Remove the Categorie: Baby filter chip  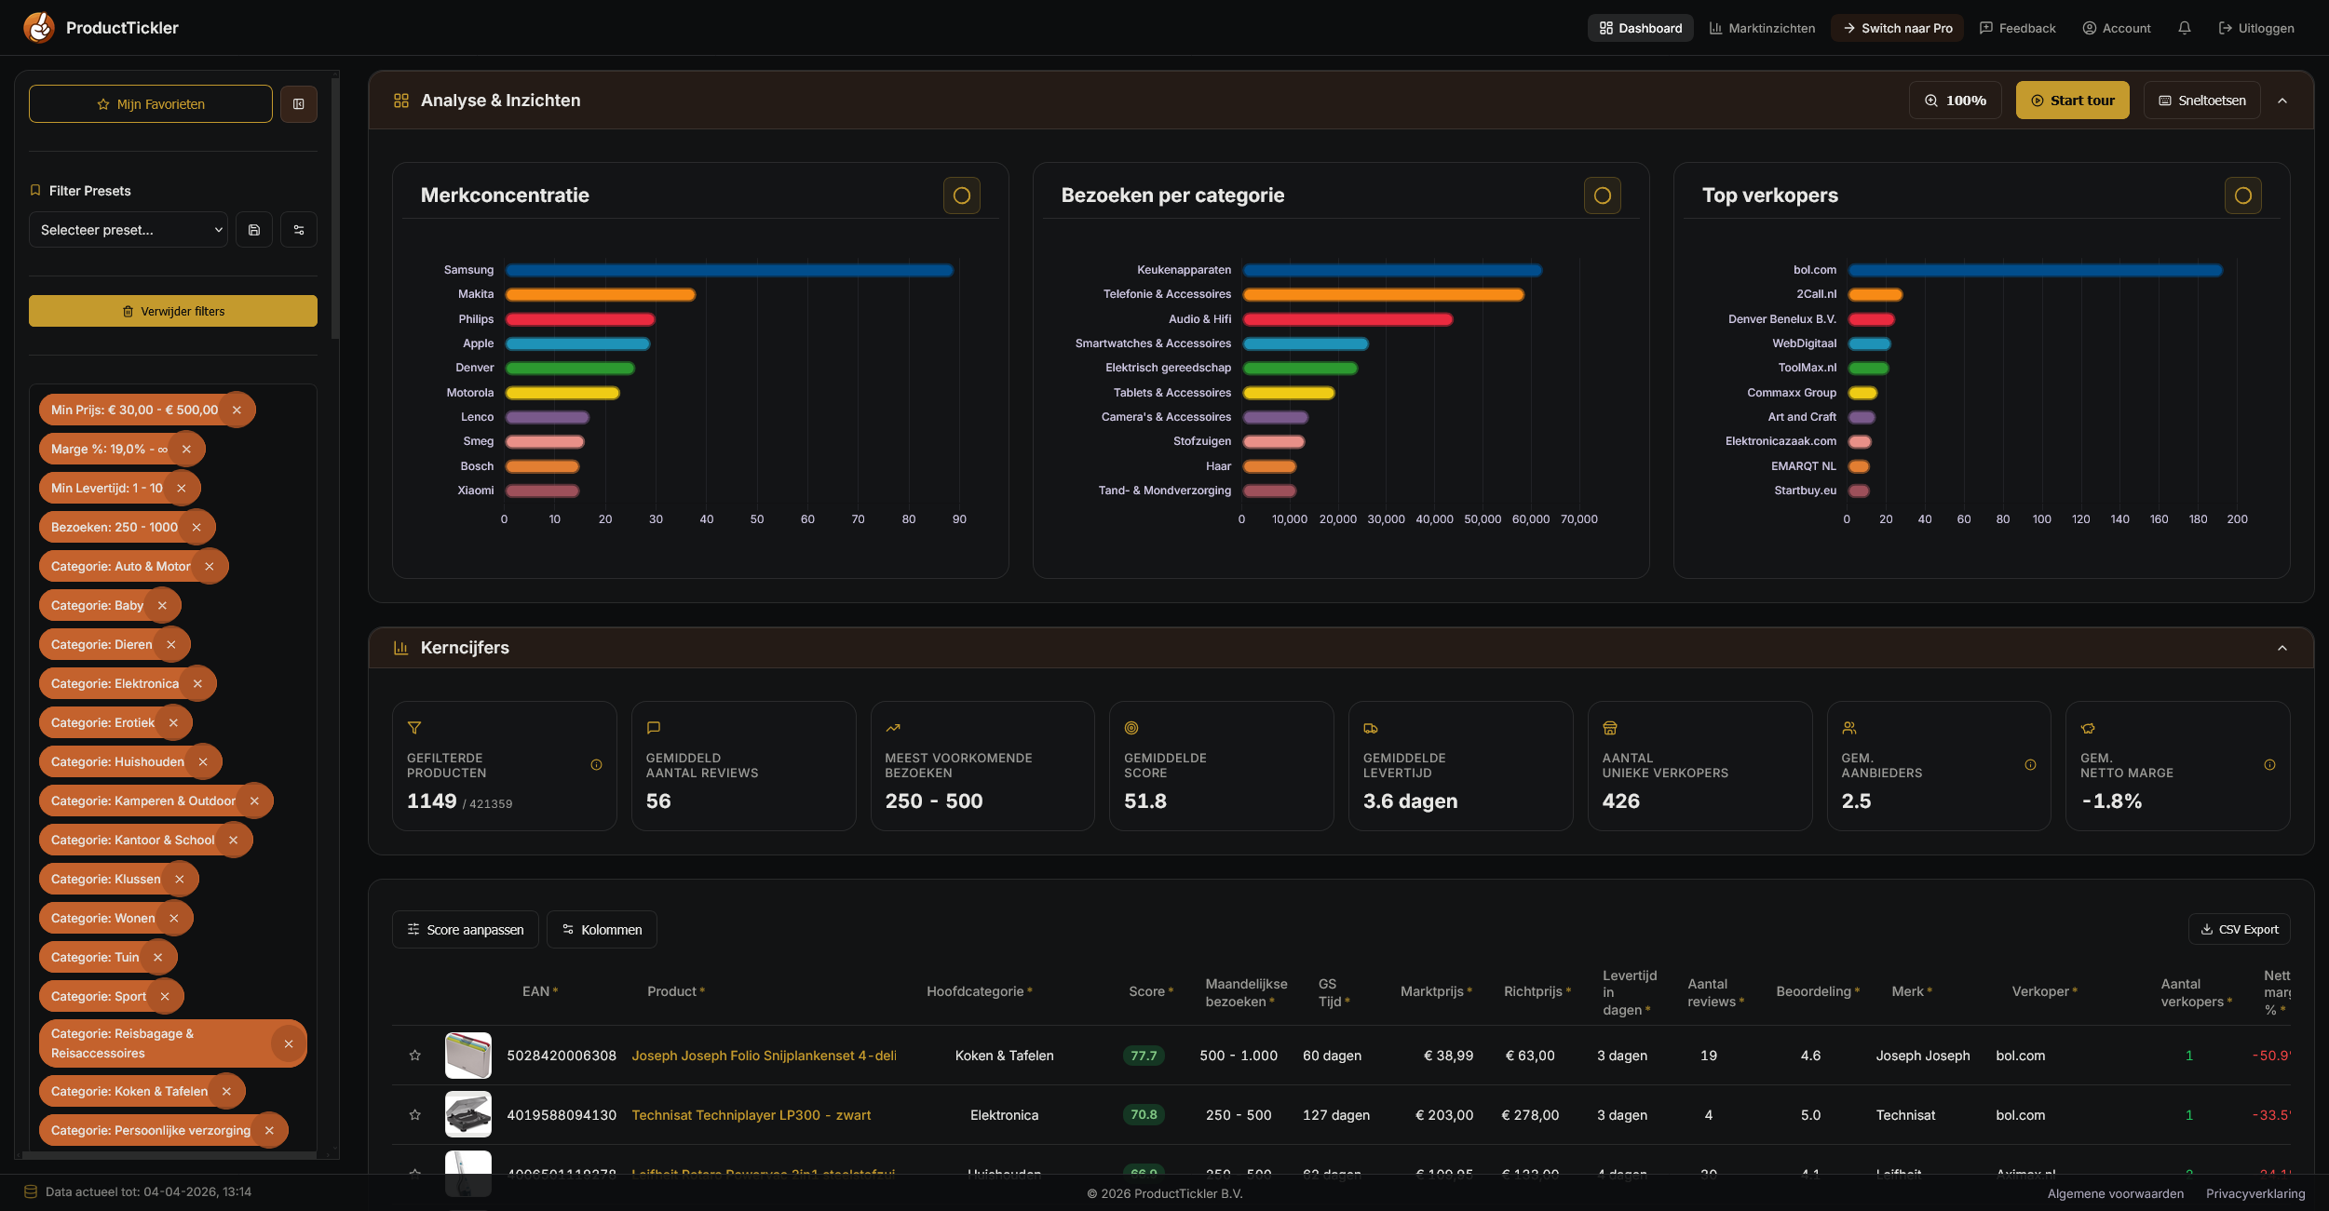point(162,605)
